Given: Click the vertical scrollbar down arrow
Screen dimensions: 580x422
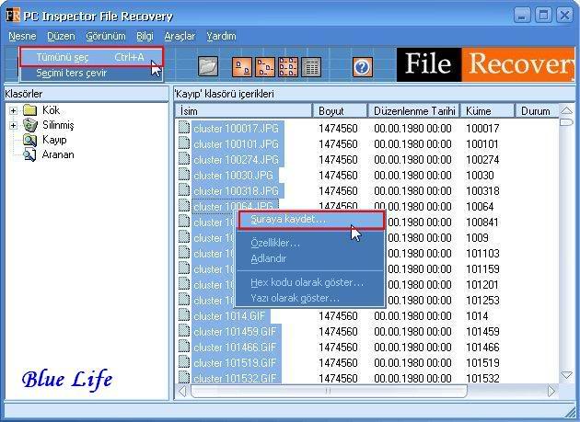Looking at the screenshot, I should 567,375.
